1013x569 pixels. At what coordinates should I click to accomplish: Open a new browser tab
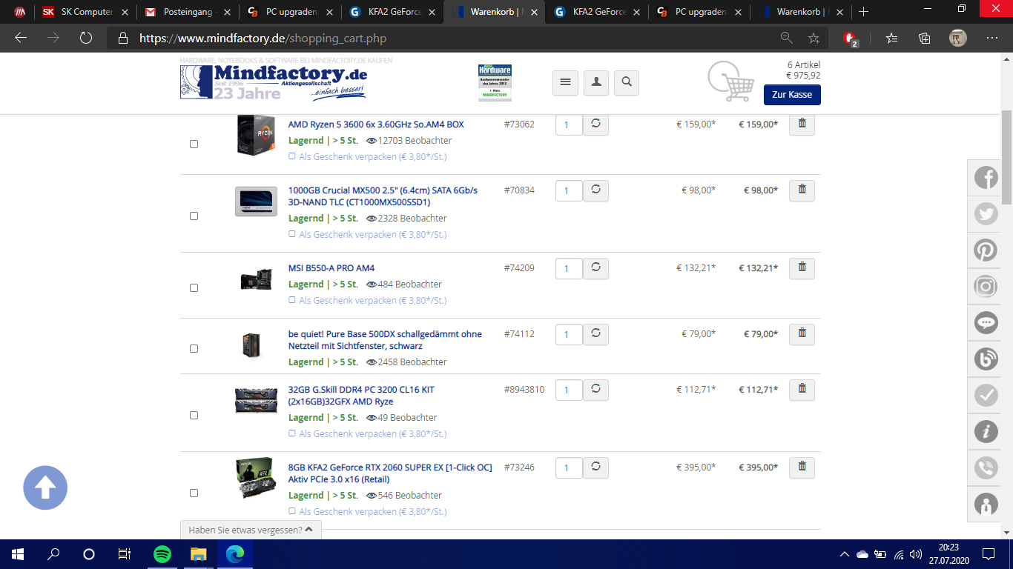pyautogui.click(x=863, y=12)
